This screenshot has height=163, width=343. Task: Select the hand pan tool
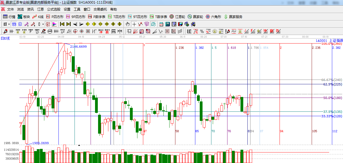coord(127,24)
